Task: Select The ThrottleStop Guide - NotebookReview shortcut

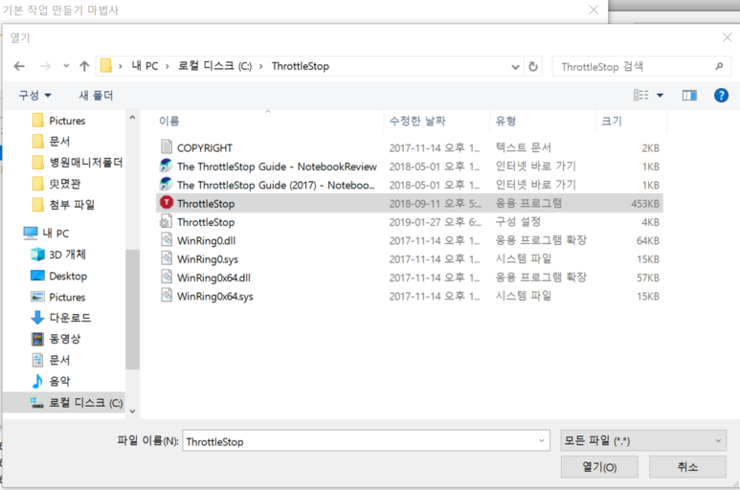Action: (x=410, y=166)
